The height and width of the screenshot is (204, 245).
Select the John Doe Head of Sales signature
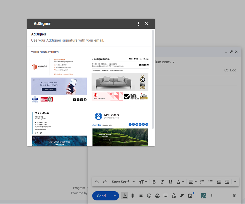120,129
